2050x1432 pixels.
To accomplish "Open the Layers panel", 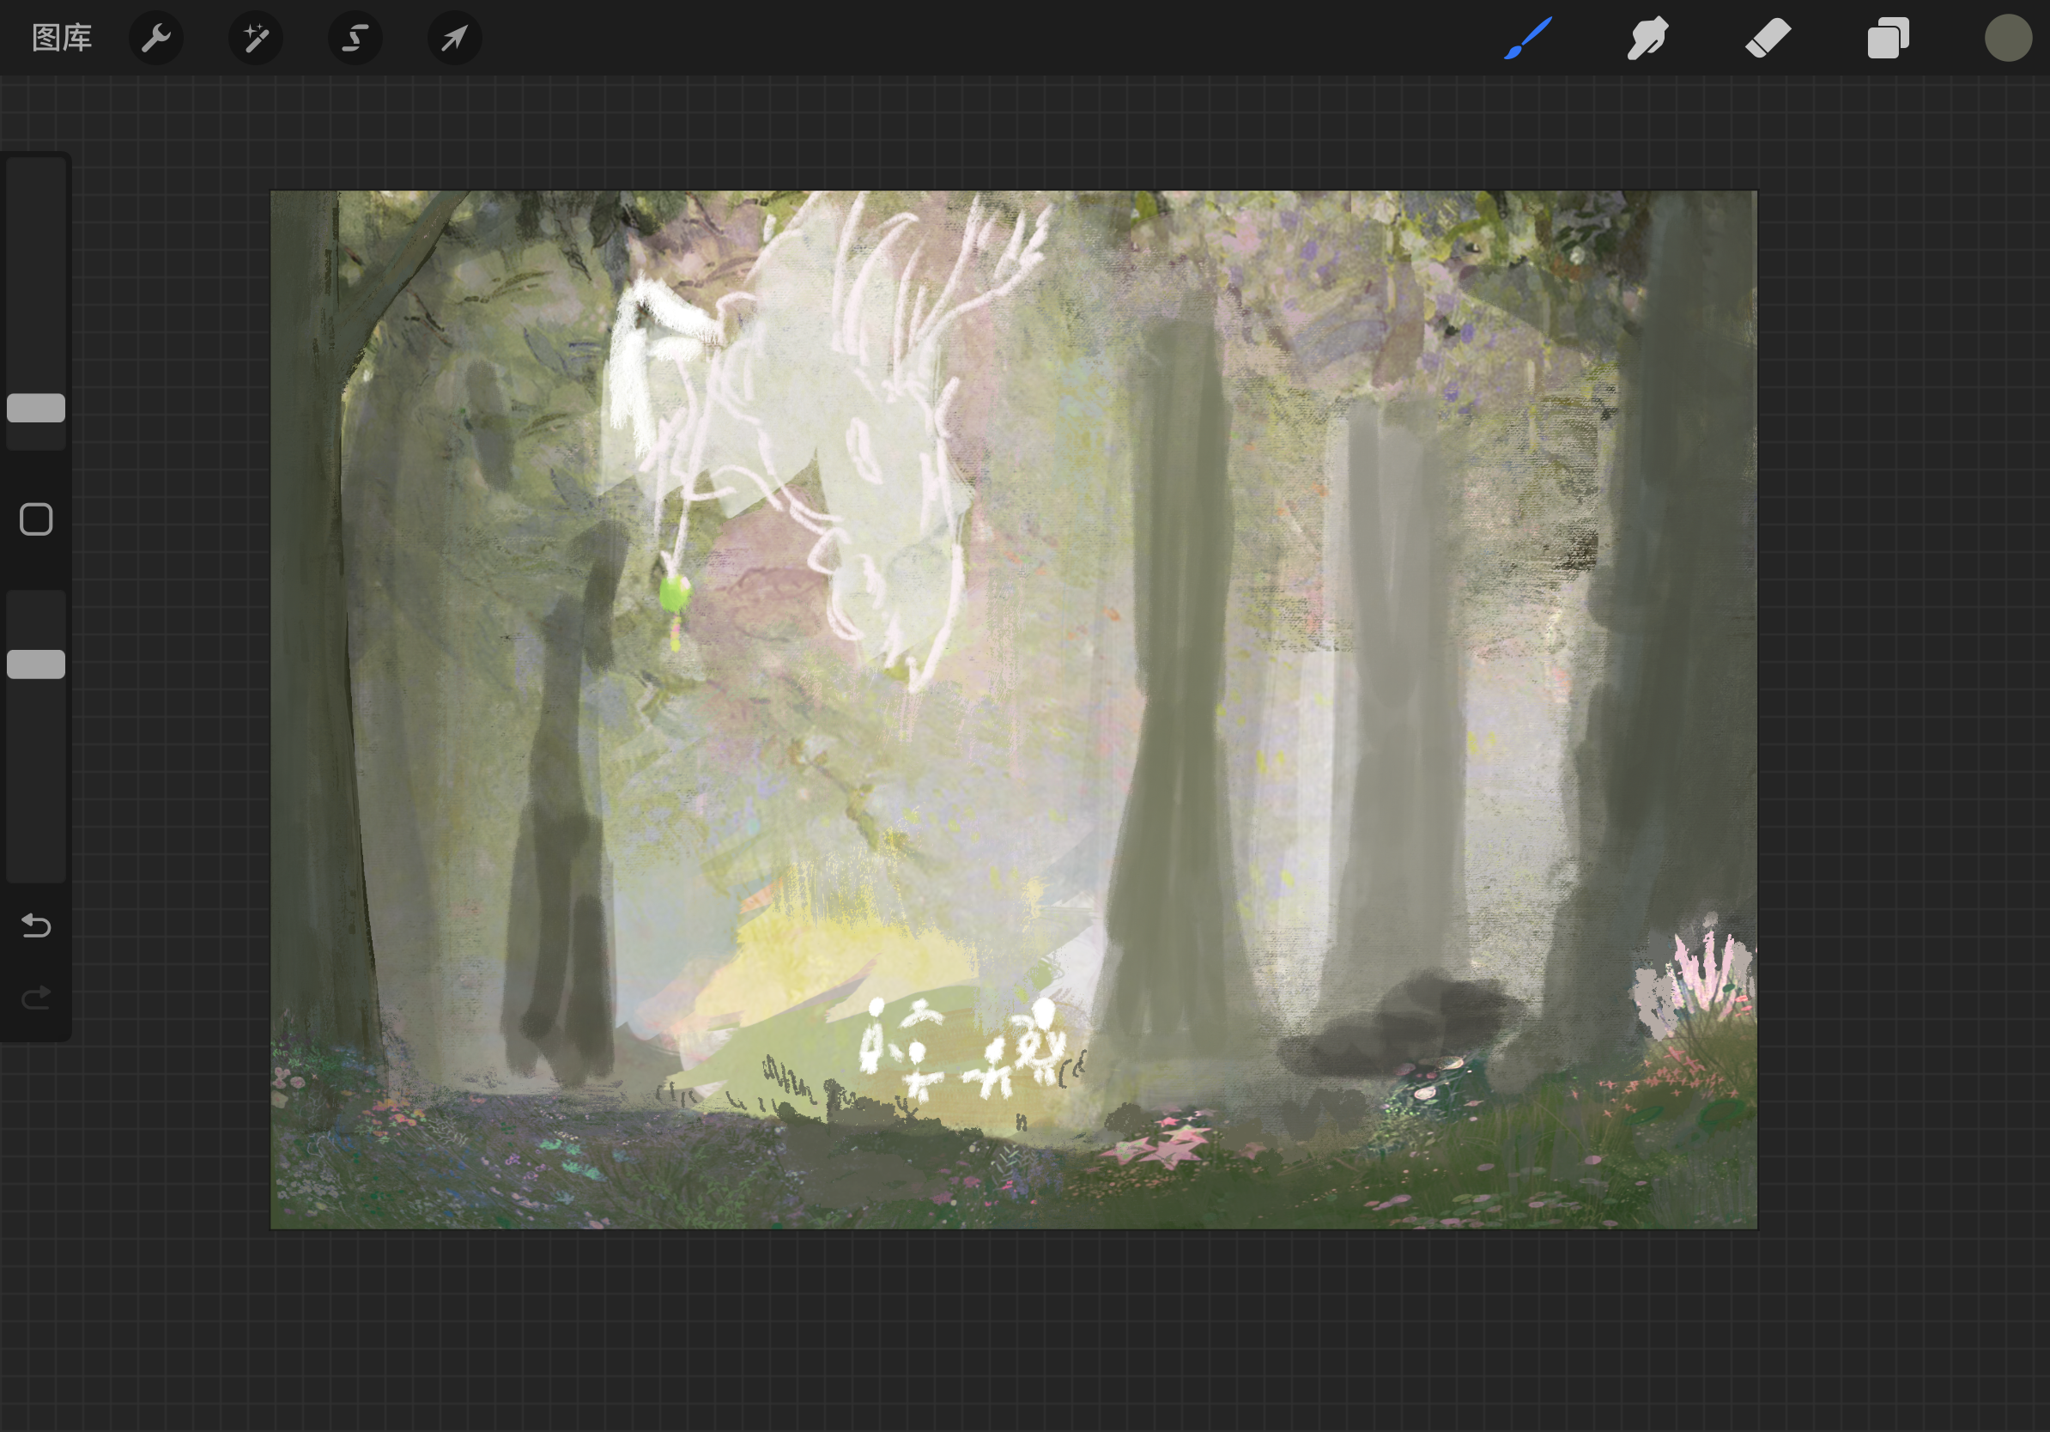I will pos(1889,38).
